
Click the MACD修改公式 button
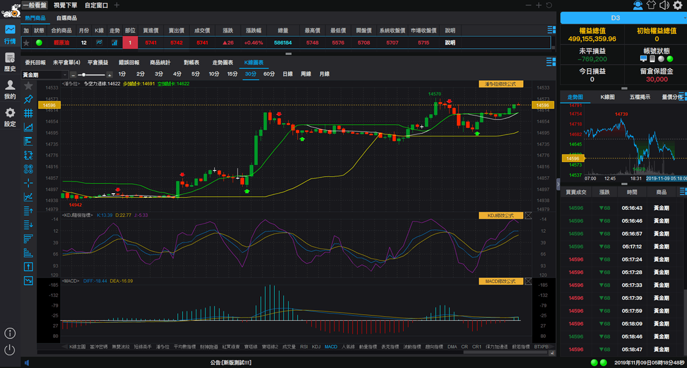point(500,281)
